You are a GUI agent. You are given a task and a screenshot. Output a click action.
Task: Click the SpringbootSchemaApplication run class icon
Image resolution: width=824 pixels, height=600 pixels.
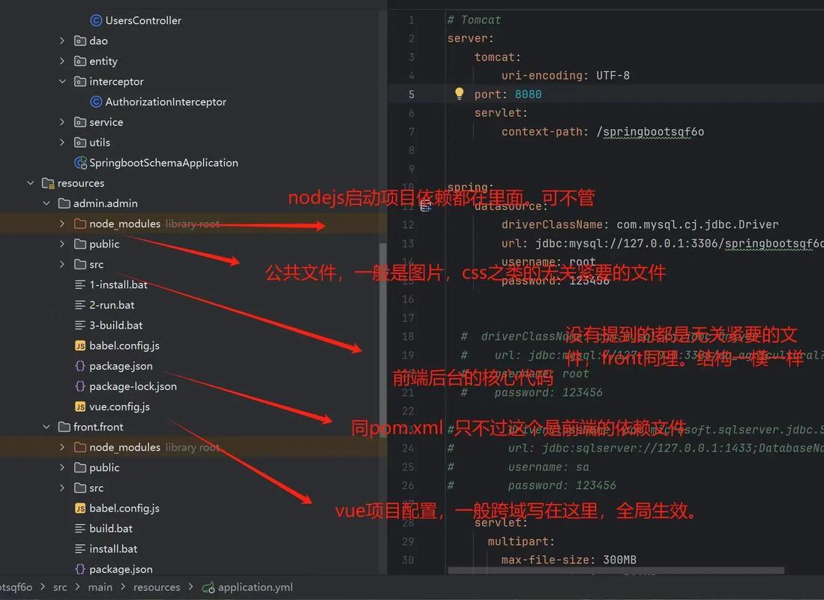pos(79,162)
